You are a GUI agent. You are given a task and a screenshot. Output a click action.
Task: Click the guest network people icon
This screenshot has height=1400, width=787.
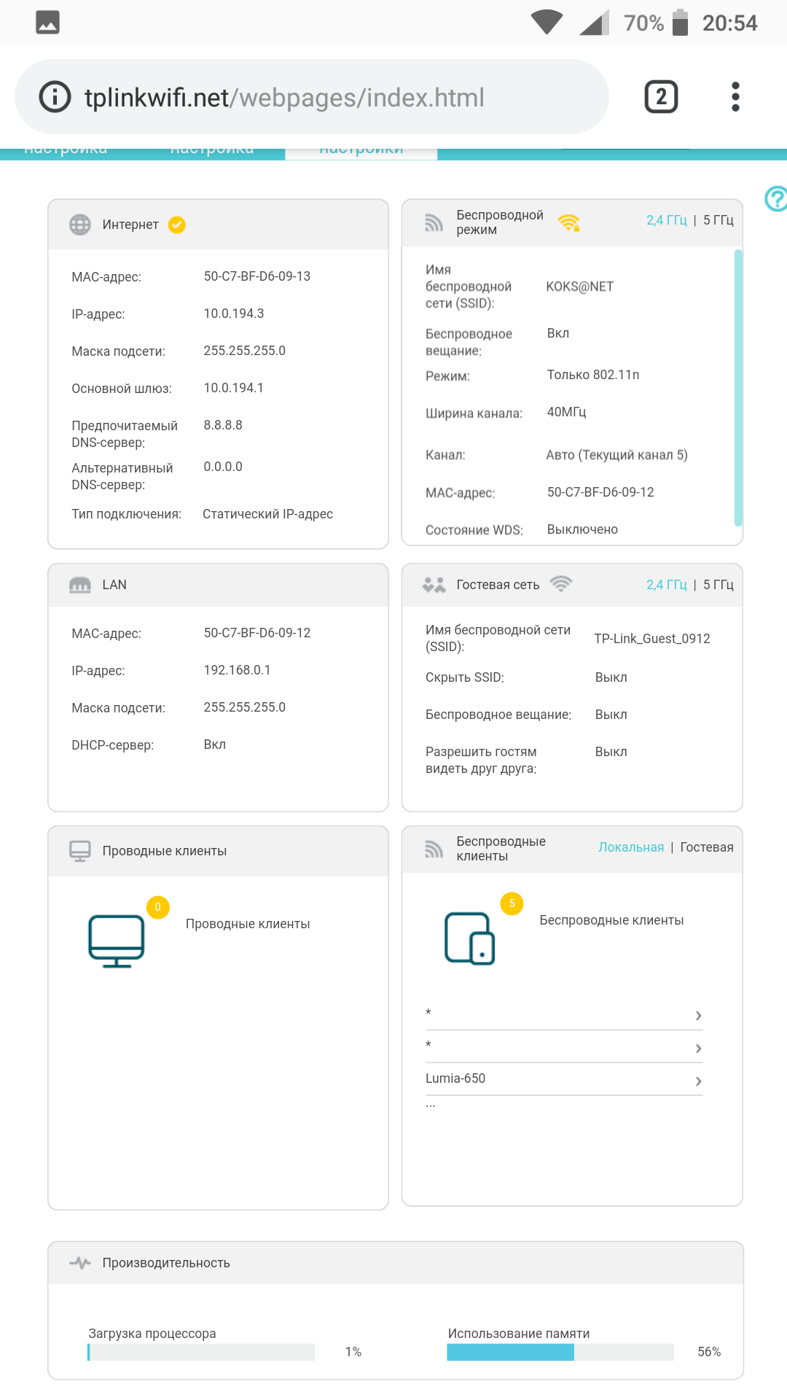click(x=434, y=585)
